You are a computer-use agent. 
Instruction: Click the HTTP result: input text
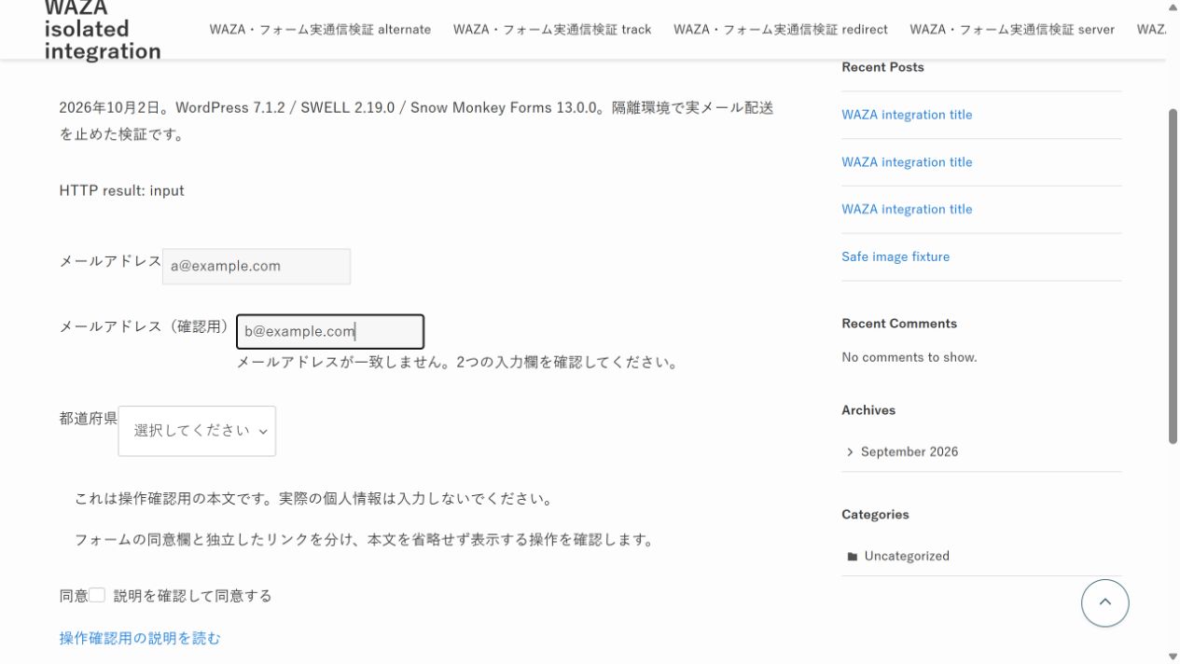(x=121, y=190)
